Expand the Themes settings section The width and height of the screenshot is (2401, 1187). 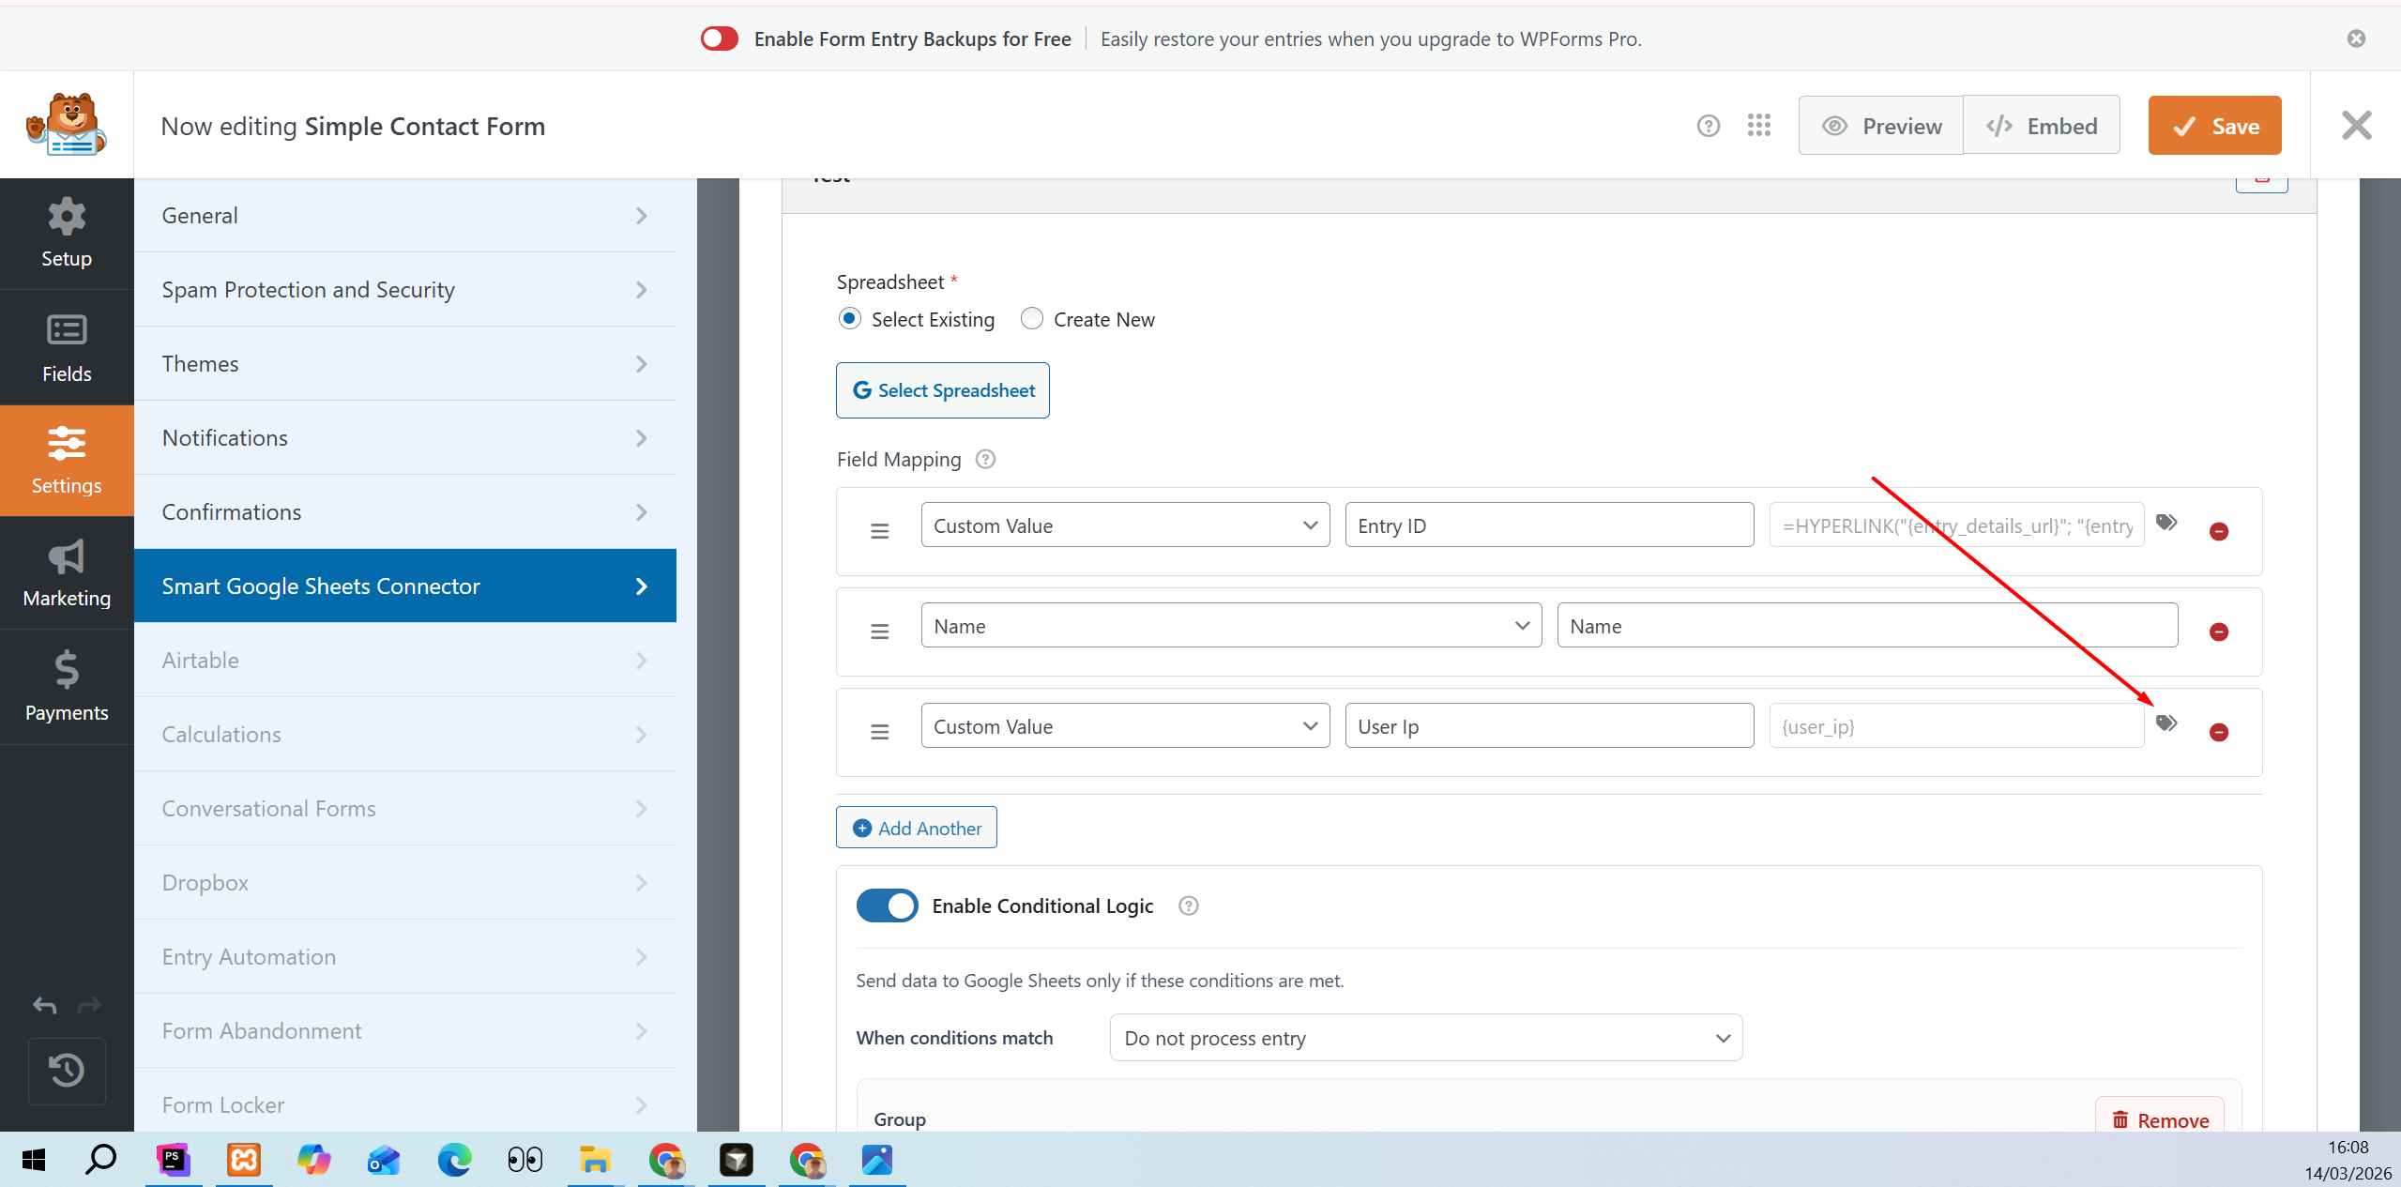405,364
